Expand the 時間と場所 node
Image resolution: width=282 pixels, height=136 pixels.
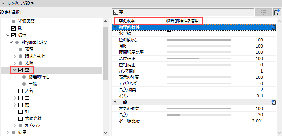[15, 56]
